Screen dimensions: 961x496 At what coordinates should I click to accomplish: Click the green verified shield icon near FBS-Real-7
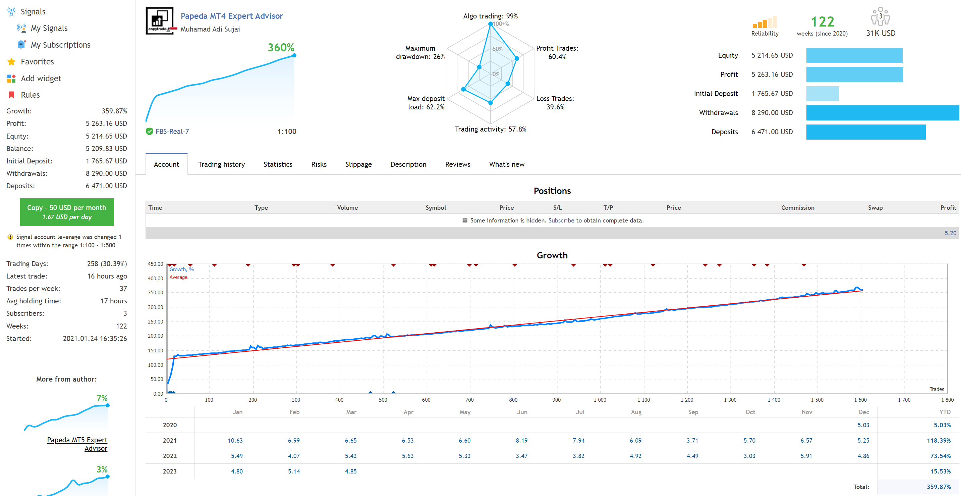[x=149, y=132]
